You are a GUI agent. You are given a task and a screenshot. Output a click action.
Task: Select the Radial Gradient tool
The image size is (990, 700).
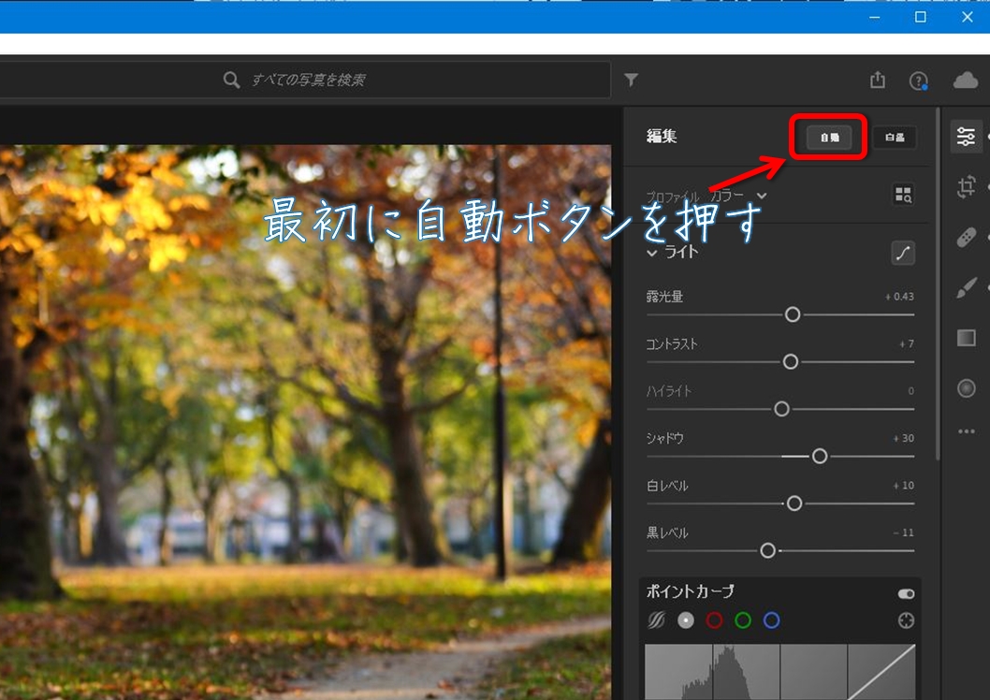click(x=966, y=388)
